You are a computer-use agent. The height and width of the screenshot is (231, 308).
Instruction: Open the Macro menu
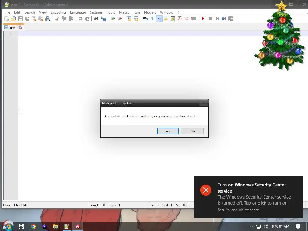[x=124, y=12]
